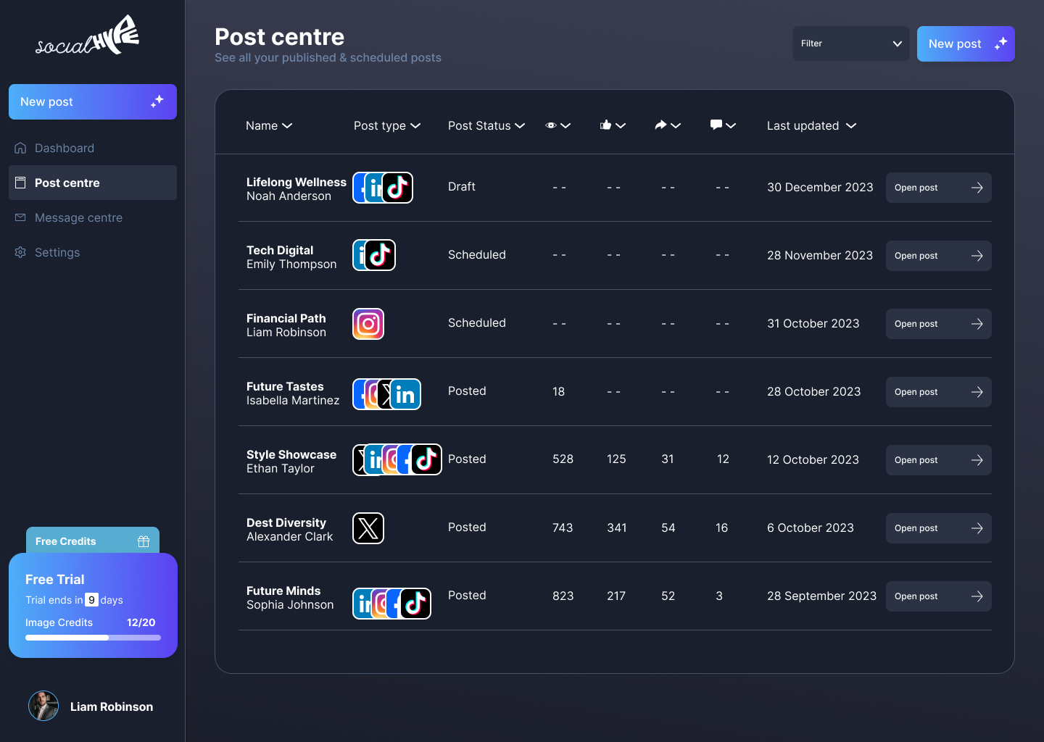Click the top-right New post button

(965, 43)
